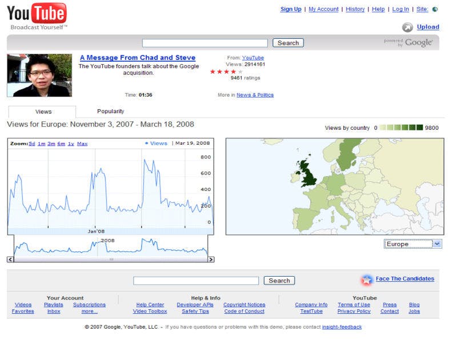Click the Site globe icon
The width and height of the screenshot is (457, 343).
click(435, 9)
